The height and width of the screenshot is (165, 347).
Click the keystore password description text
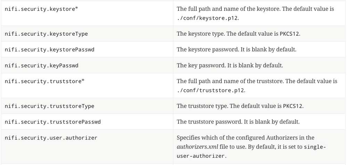(237, 50)
